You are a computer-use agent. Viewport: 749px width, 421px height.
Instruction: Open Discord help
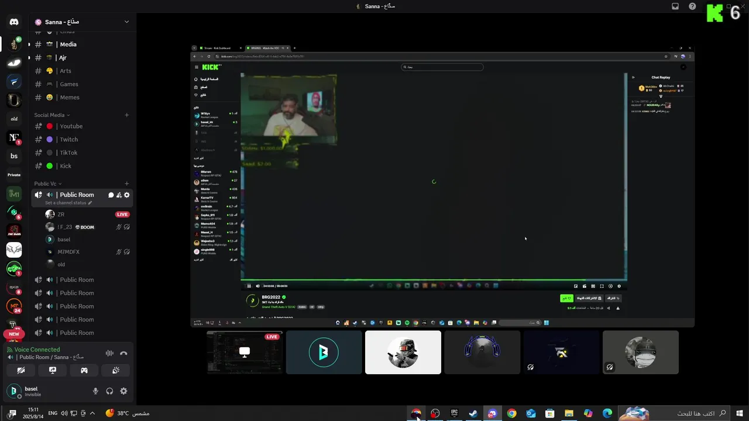pos(693,6)
